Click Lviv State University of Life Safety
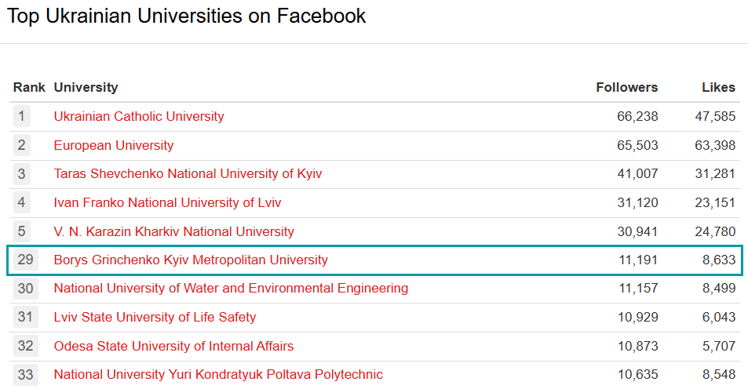This screenshot has width=748, height=389. [x=155, y=317]
